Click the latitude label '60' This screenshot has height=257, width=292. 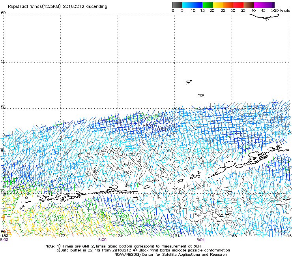click(3, 13)
